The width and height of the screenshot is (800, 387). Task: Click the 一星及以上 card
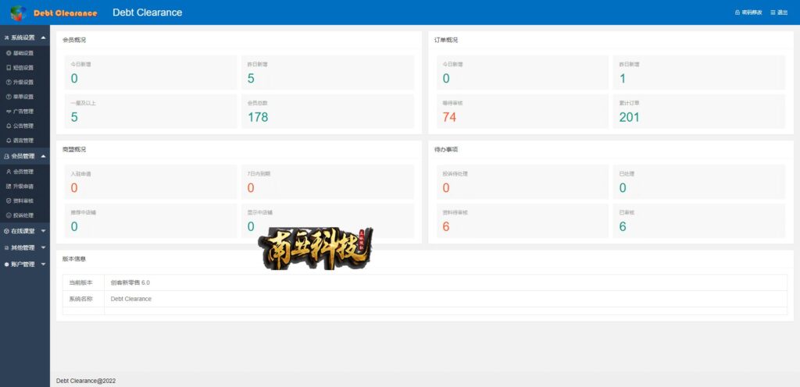(x=151, y=111)
